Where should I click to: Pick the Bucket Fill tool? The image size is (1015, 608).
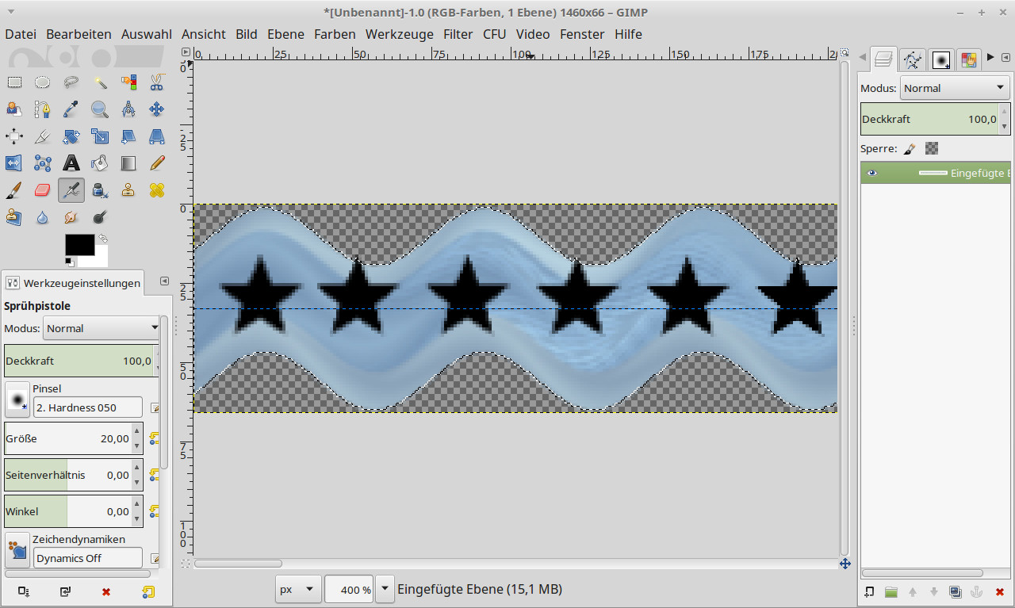100,163
